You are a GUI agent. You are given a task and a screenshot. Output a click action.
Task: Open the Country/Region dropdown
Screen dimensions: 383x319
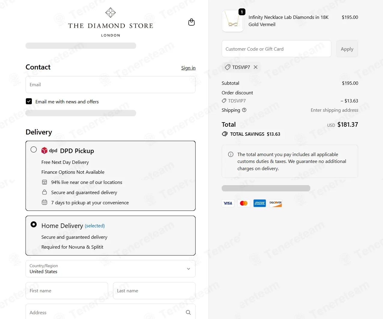pos(111,269)
